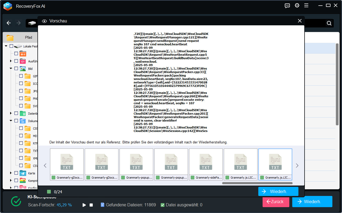Click the folder icon beside Pfad
The width and height of the screenshot is (342, 213).
pyautogui.click(x=10, y=38)
